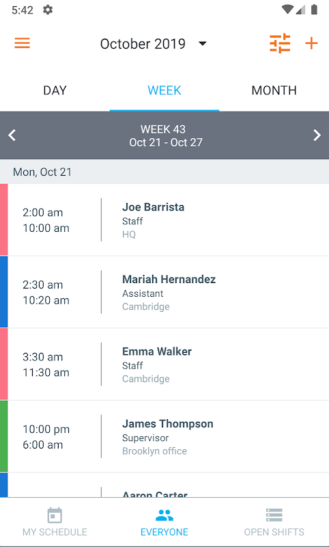Switch to the DAY tab
This screenshot has height=547, width=329.
(x=55, y=90)
